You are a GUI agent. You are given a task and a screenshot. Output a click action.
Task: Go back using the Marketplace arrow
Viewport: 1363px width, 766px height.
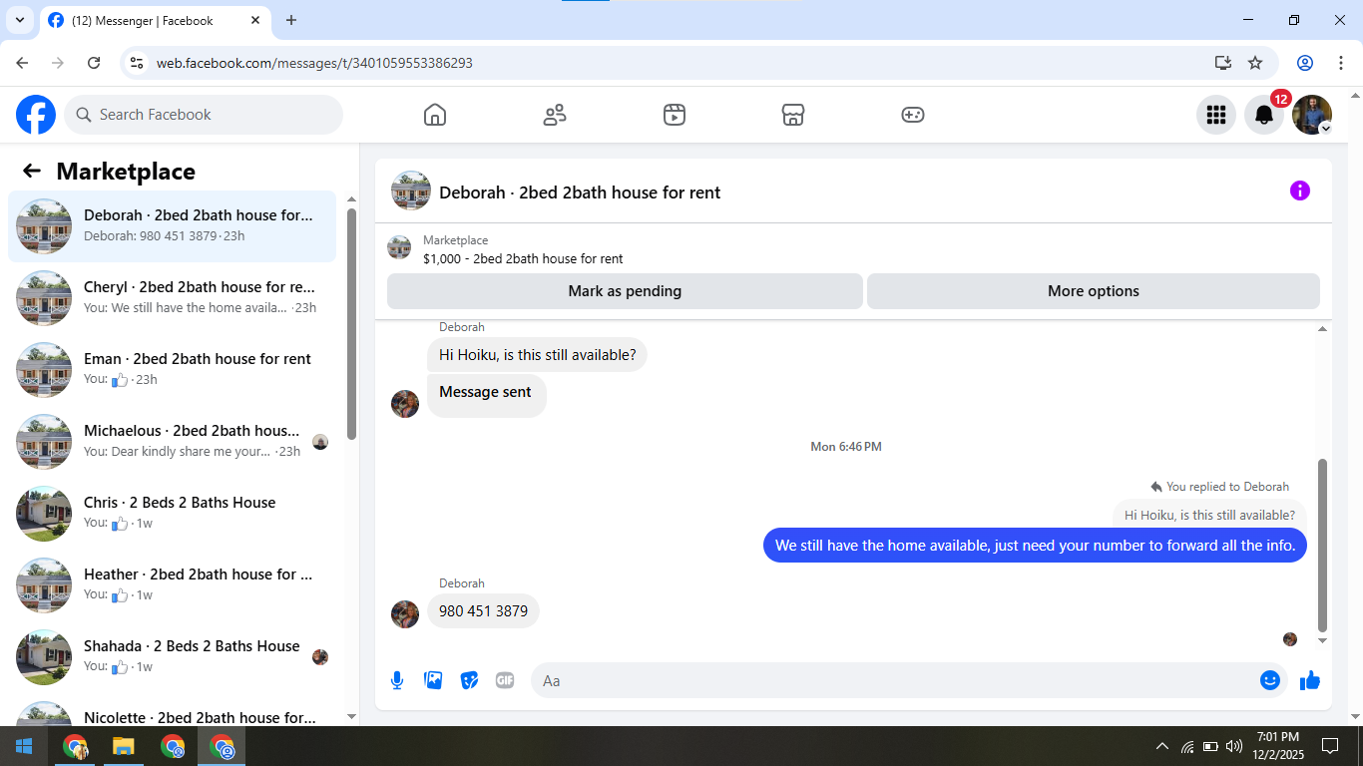tap(32, 171)
